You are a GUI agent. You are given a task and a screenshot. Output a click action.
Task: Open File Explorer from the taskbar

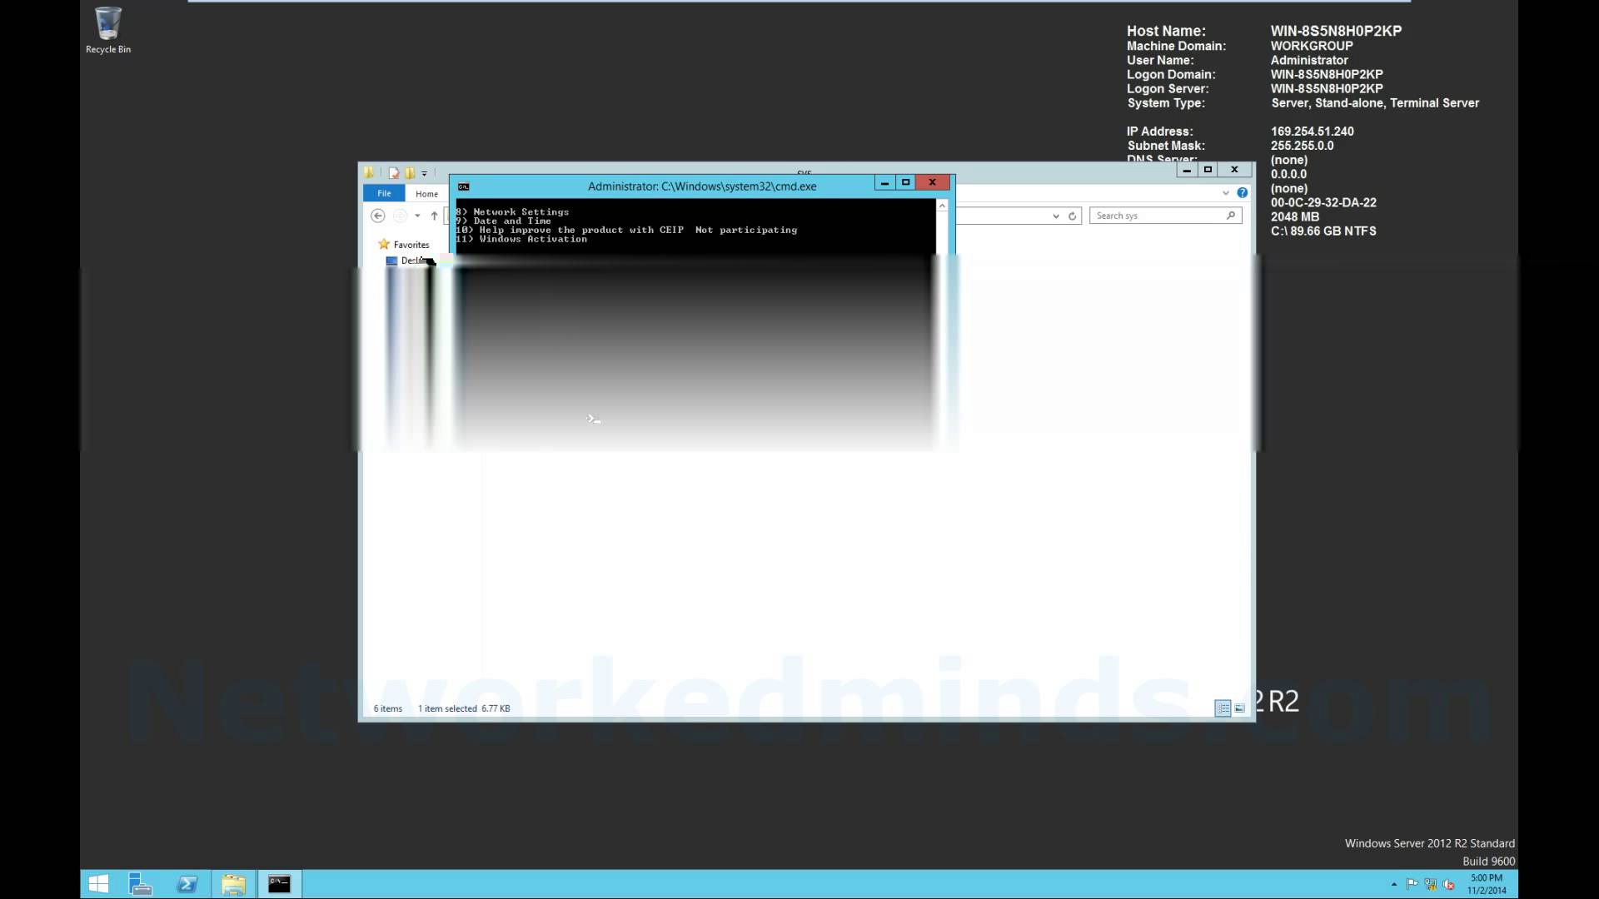(233, 884)
